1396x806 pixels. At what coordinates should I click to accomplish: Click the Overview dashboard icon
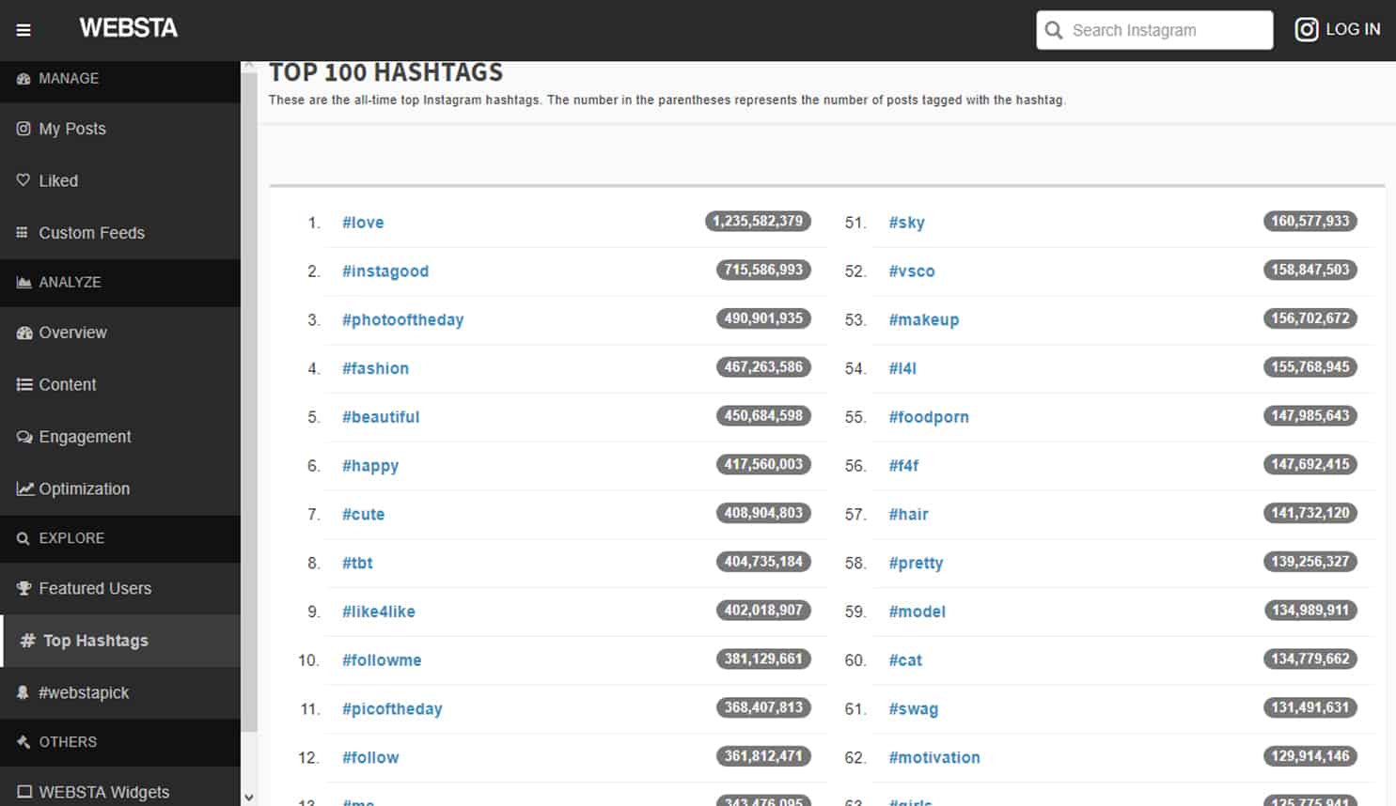24,333
